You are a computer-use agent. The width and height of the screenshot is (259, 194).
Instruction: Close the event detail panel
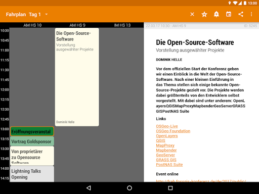[x=192, y=14]
